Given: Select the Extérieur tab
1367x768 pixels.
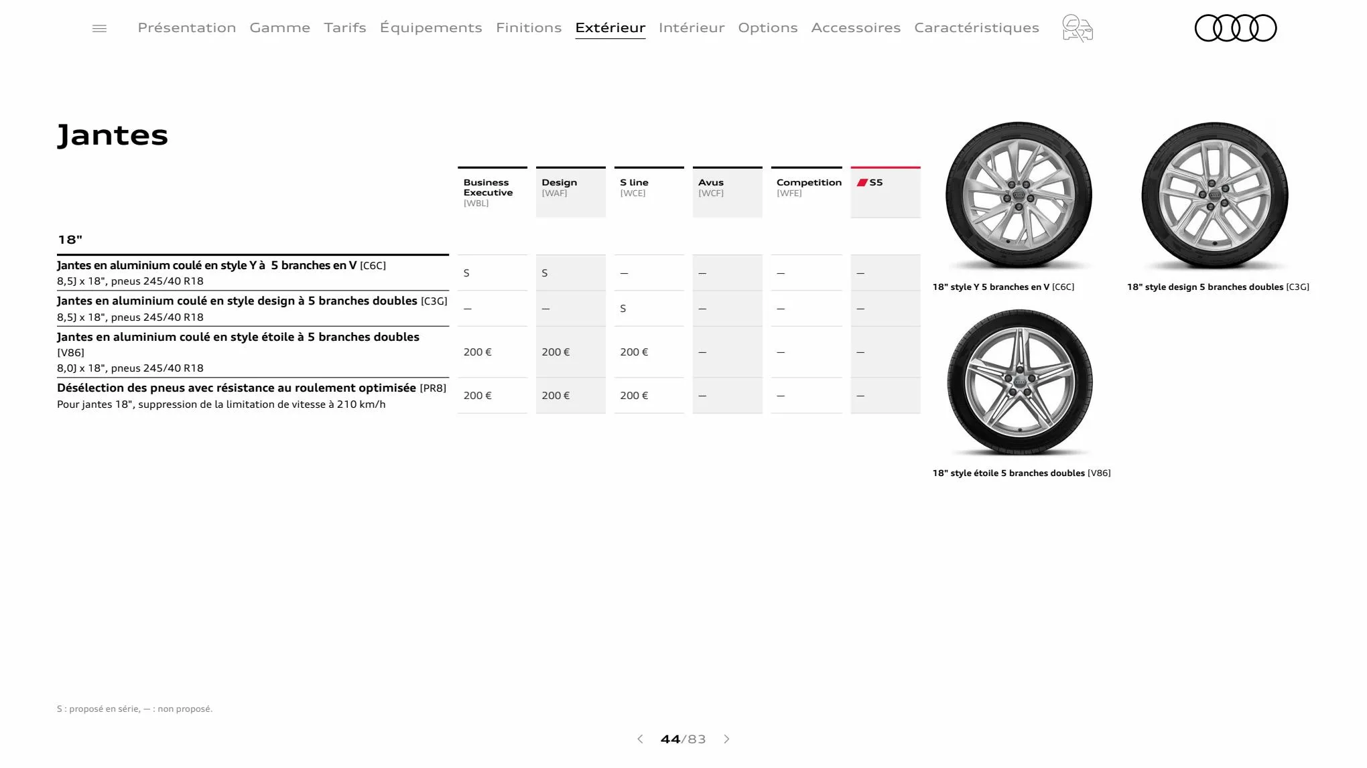Looking at the screenshot, I should 610,27.
